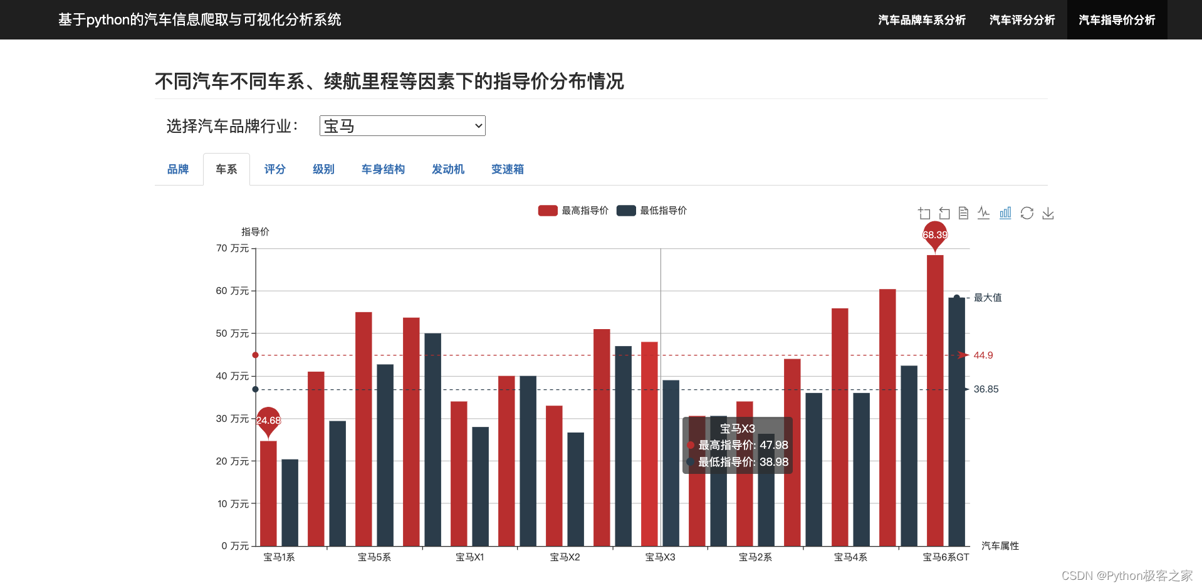This screenshot has width=1202, height=588.
Task: Toggle the 最低指导价 legend series
Action: coord(652,211)
